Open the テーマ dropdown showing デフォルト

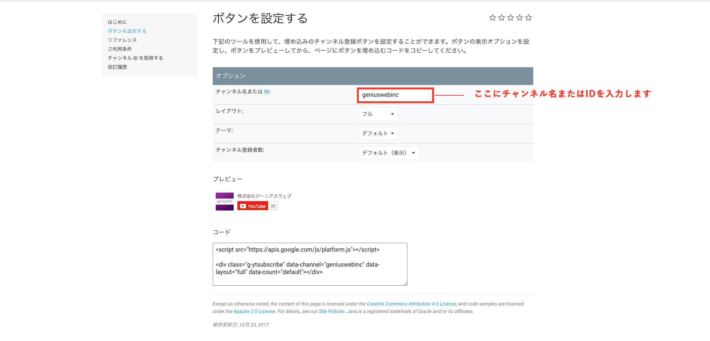tap(379, 133)
